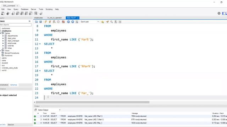
Task: Open the View menu
Action: (x=9, y=9)
